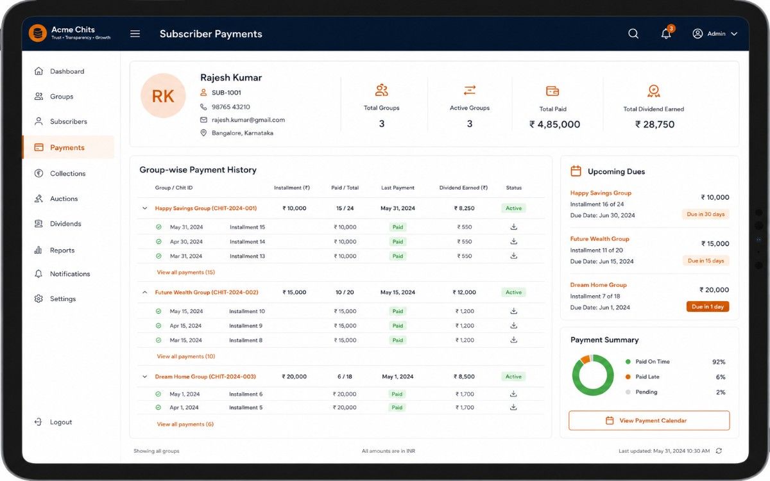Click the Due in 1 day badge
Viewport: 770px width, 481px height.
708,307
